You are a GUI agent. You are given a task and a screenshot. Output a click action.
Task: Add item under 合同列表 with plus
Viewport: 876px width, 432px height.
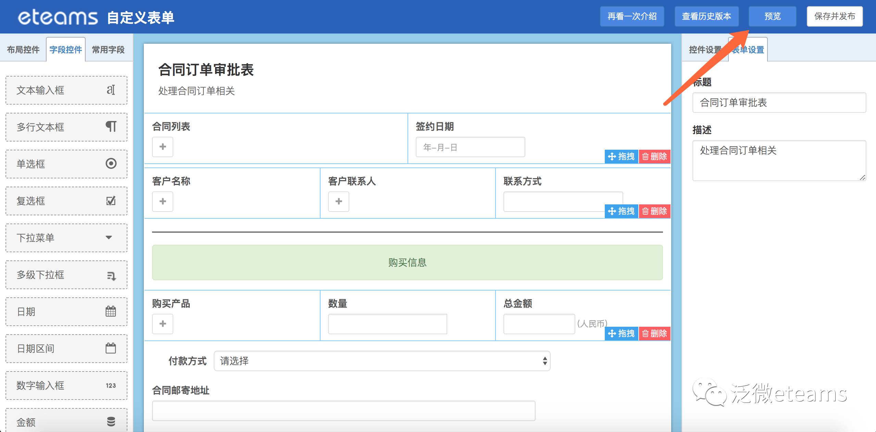click(x=163, y=147)
